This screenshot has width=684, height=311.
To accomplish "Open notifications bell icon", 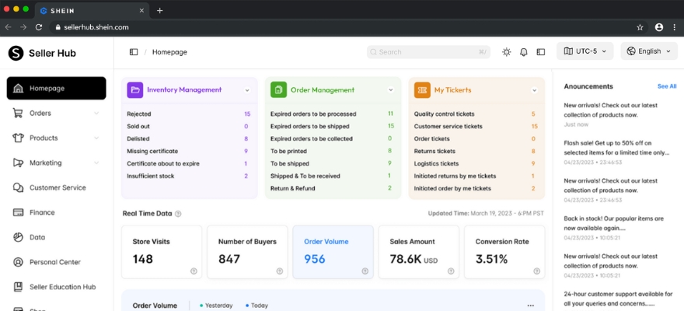I will 523,52.
